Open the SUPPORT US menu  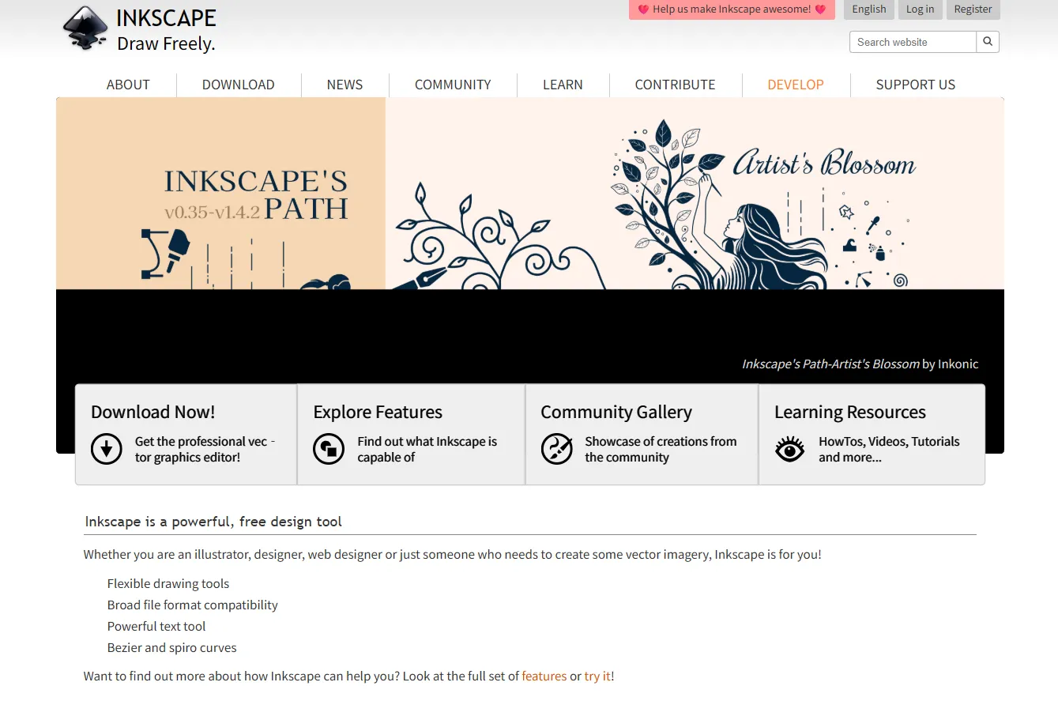916,85
